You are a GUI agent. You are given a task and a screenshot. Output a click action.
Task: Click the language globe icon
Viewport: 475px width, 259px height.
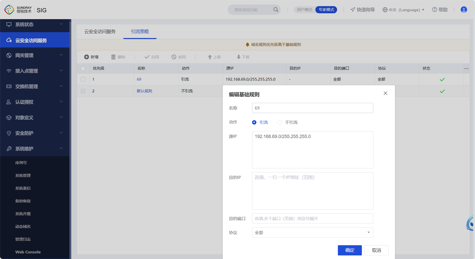click(x=385, y=10)
